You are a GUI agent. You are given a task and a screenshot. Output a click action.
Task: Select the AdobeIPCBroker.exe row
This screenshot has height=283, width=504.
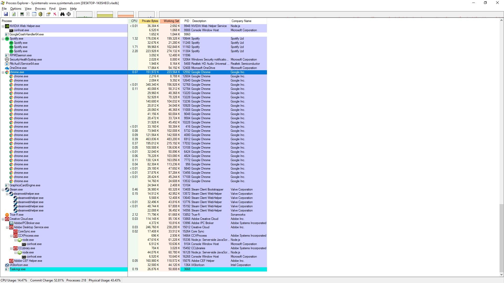134,223
